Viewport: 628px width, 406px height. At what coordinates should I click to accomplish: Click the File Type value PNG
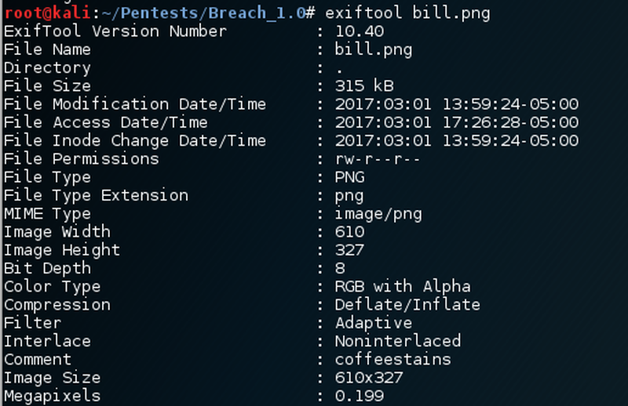tap(349, 177)
